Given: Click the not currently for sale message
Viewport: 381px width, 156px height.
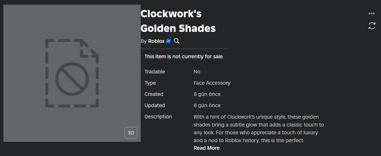Looking at the screenshot, I should pos(184,56).
